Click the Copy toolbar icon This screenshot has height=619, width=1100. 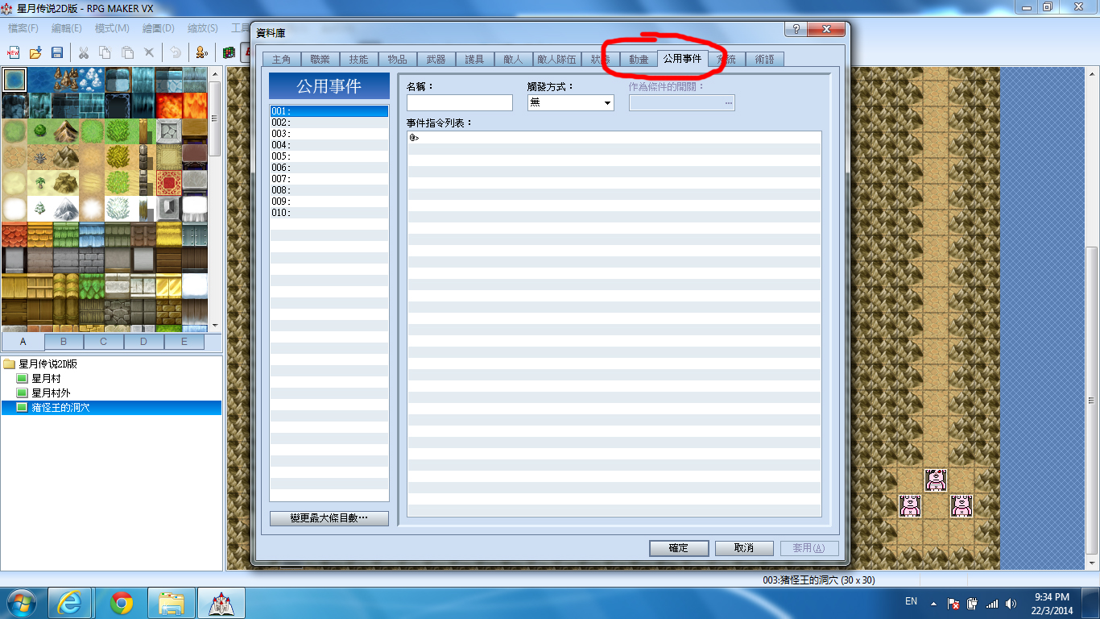click(x=105, y=52)
